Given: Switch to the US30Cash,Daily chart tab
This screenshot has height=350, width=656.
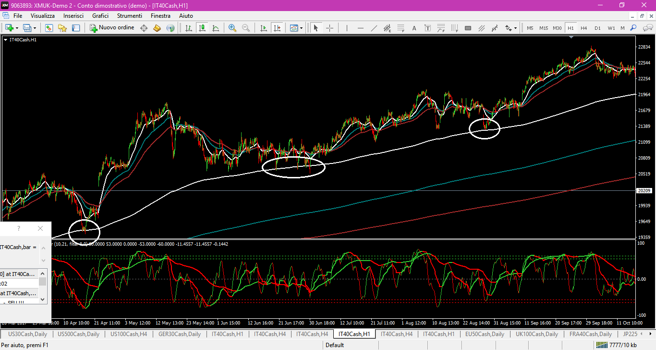Looking at the screenshot, I should tap(28, 334).
